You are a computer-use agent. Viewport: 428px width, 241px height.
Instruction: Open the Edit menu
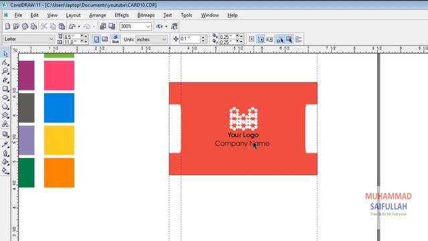tap(34, 15)
